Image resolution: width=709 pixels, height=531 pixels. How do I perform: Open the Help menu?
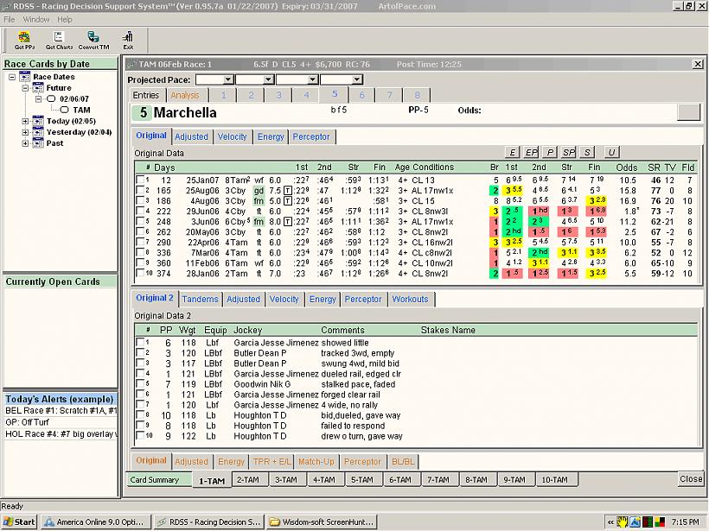[x=64, y=19]
